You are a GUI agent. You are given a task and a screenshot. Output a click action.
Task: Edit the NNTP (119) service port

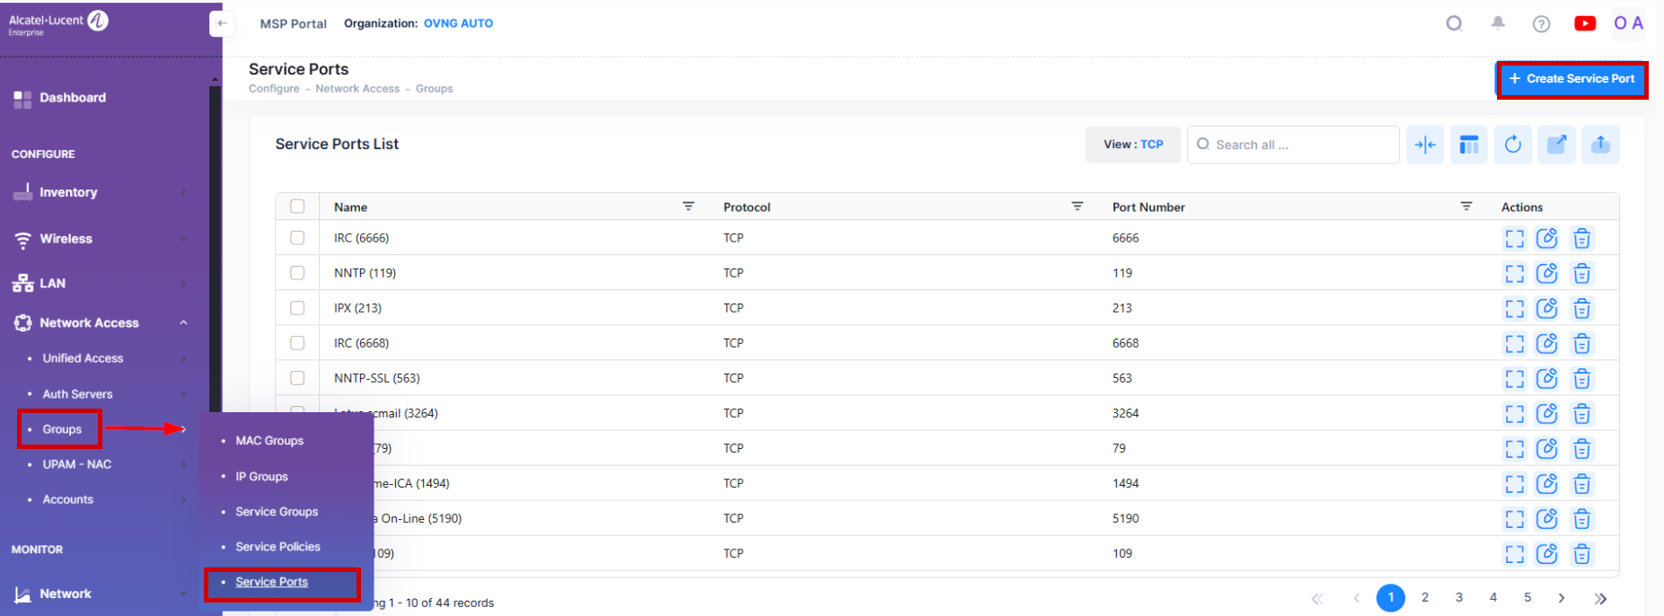[1546, 274]
